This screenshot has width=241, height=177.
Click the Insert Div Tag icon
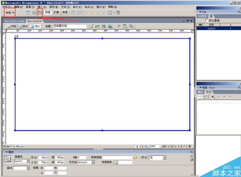[34, 13]
